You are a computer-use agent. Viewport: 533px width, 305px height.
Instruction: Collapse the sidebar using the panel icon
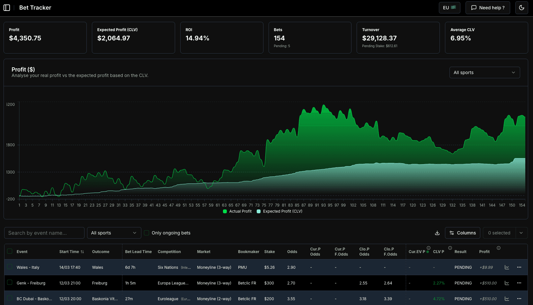[7, 7]
